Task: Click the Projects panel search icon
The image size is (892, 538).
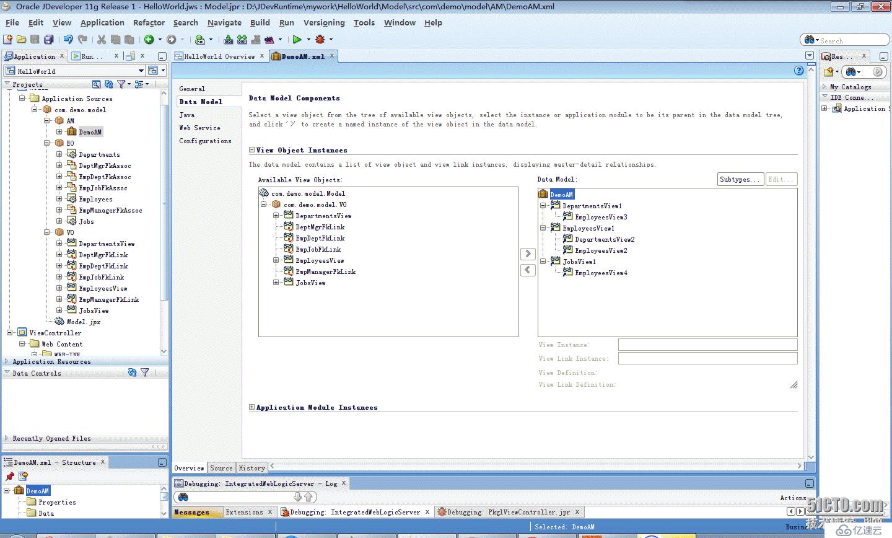Action: 97,84
